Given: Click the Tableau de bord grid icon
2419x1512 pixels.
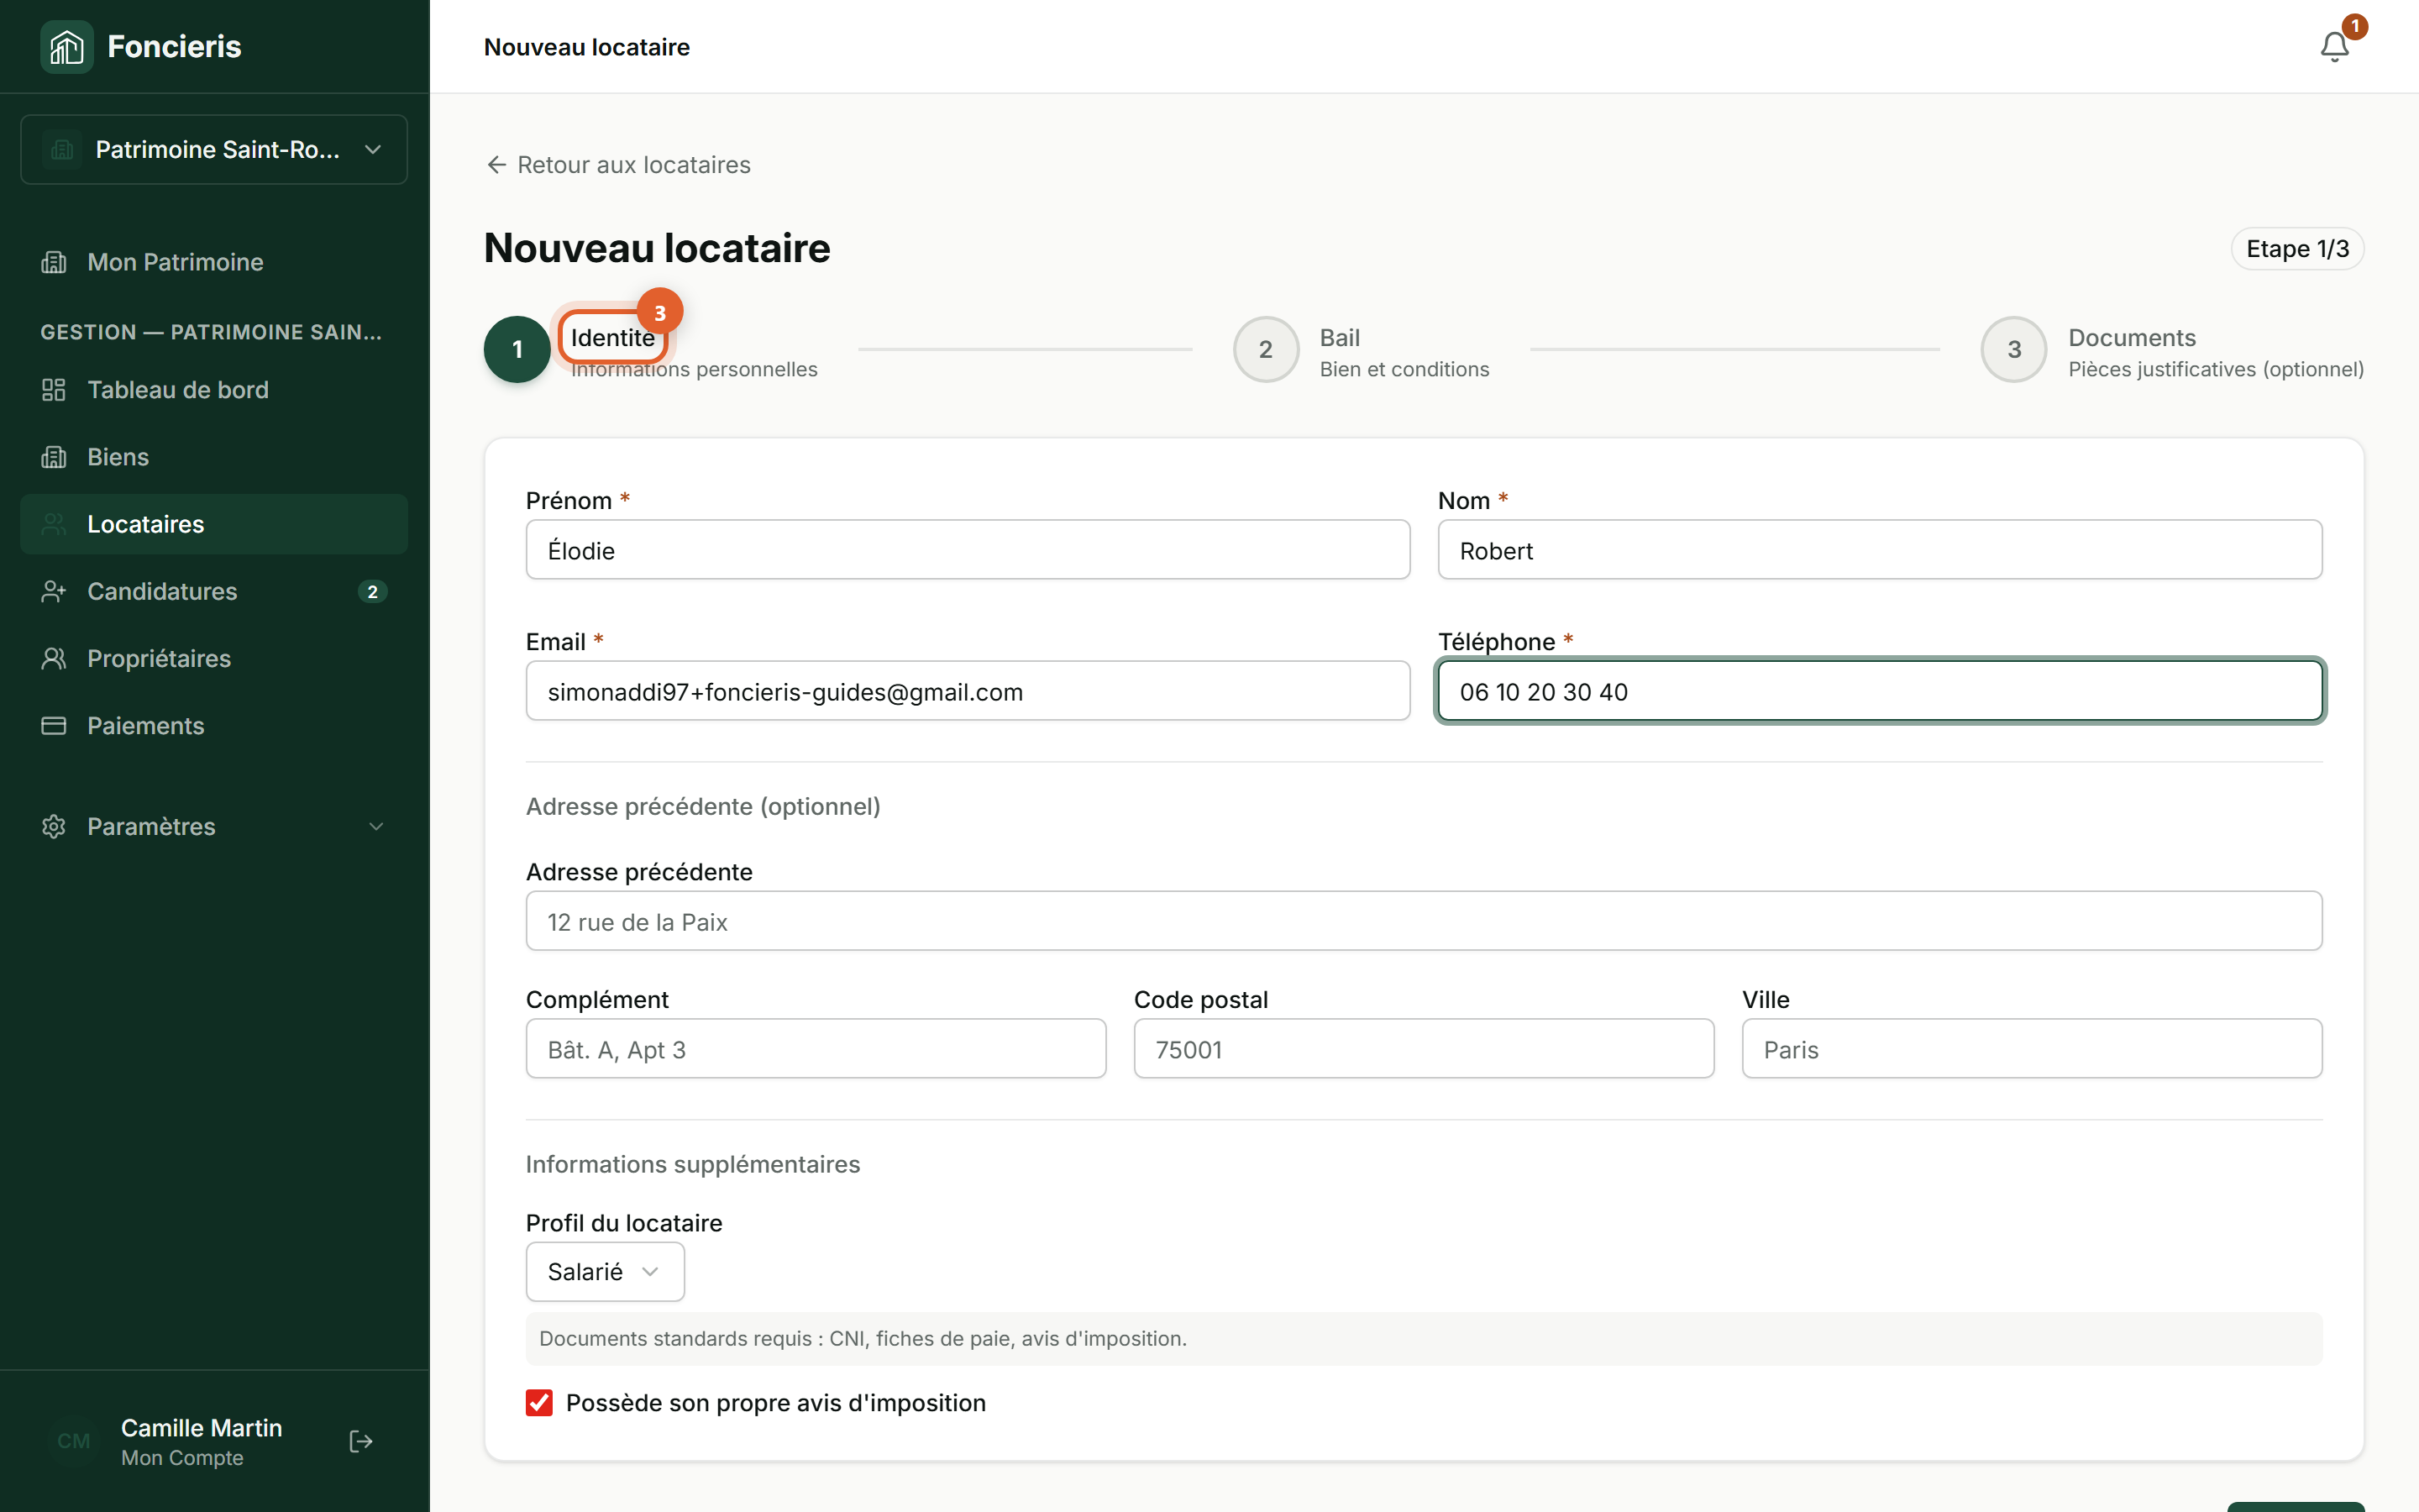Looking at the screenshot, I should (54, 390).
